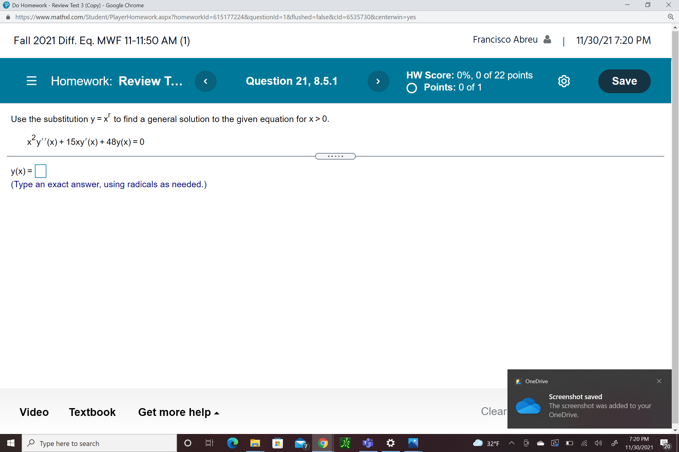Click the user profile icon next to Francisco Abreu
The width and height of the screenshot is (679, 452).
pyautogui.click(x=547, y=39)
